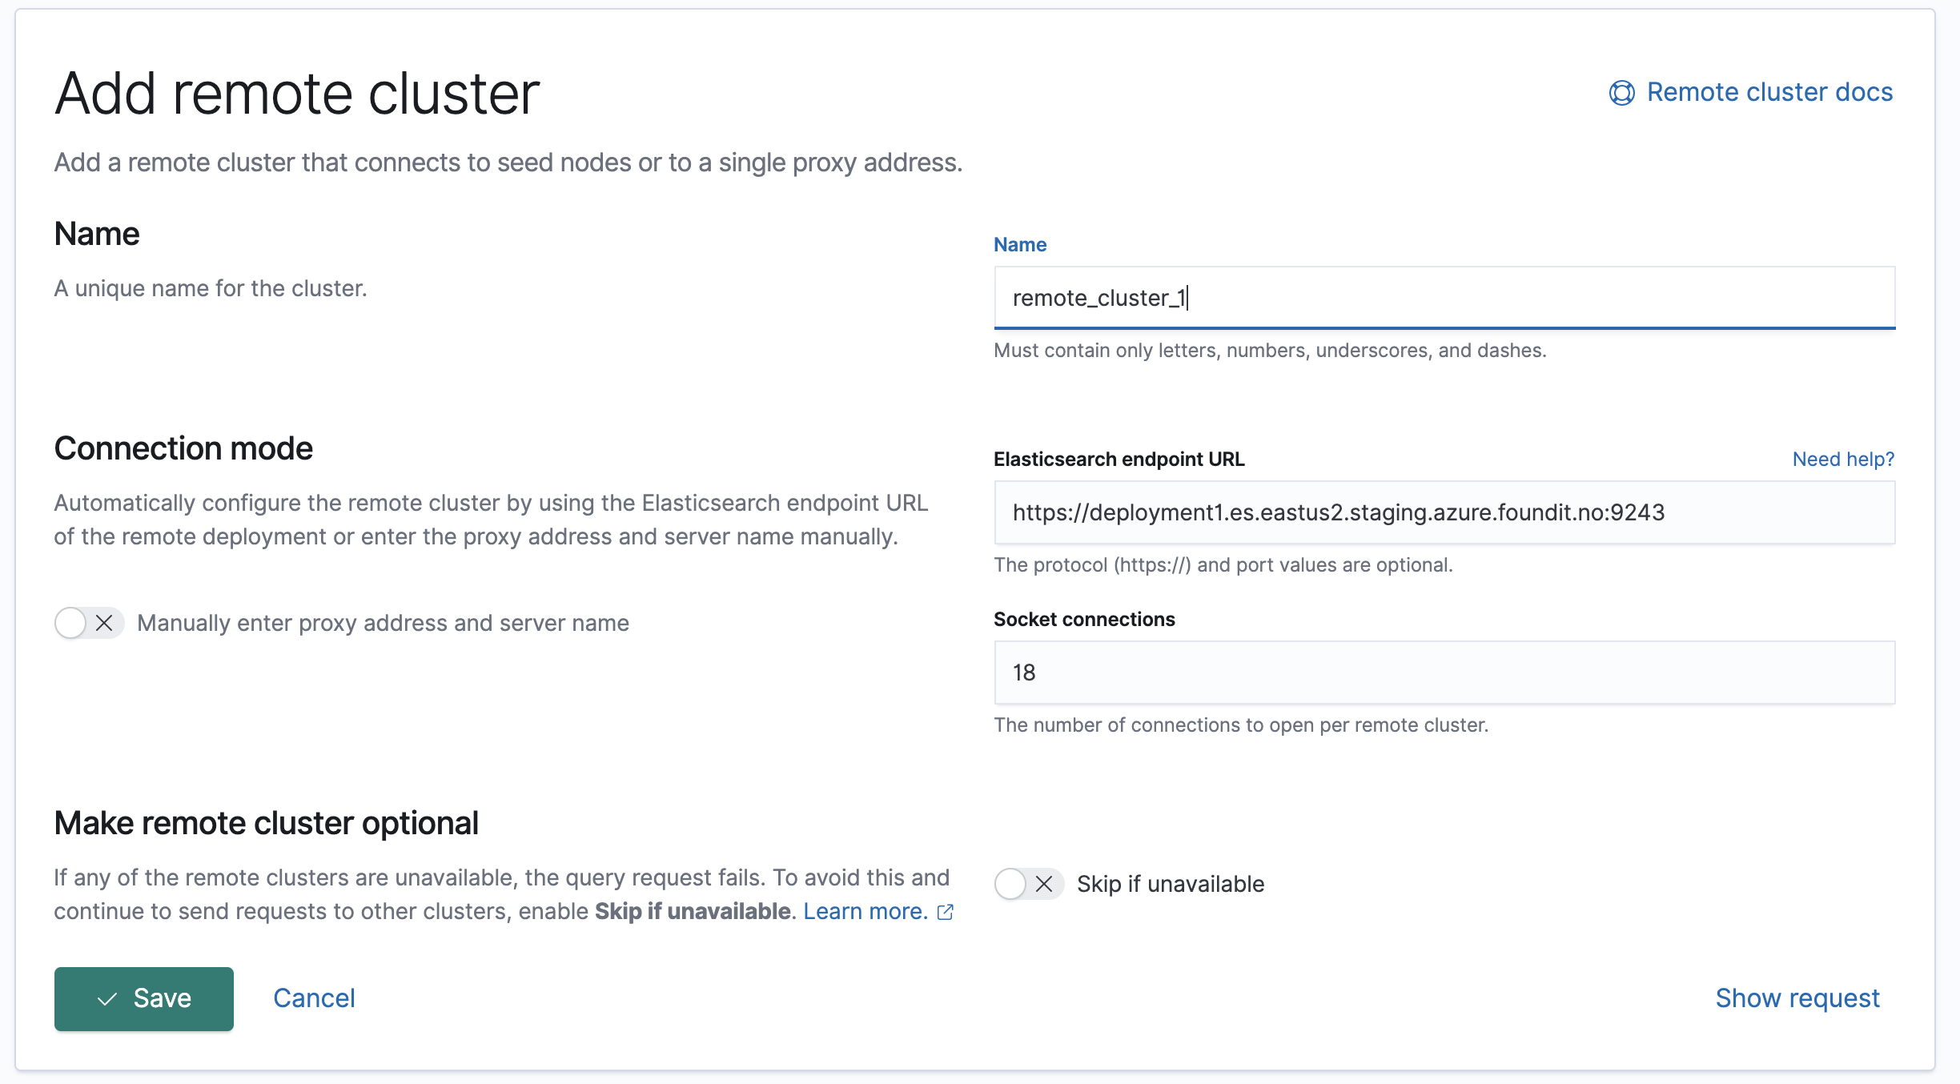
Task: Click the Socket connections number field
Action: 1444,672
